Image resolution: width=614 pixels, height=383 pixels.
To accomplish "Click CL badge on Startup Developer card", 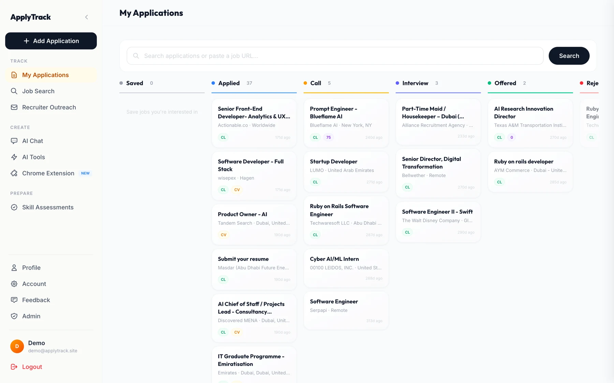I will click(x=315, y=182).
